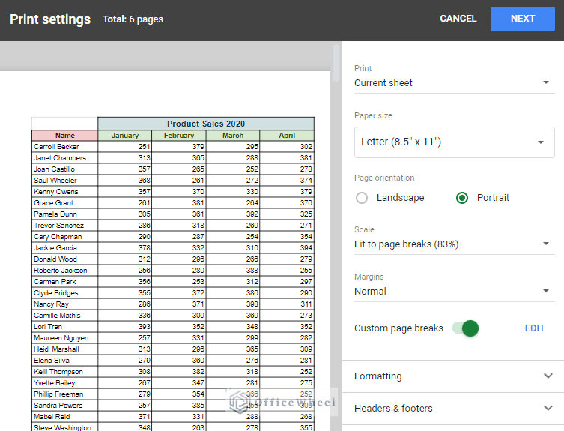The width and height of the screenshot is (564, 431).
Task: Click the EDIT link for page breaks
Action: [x=535, y=328]
